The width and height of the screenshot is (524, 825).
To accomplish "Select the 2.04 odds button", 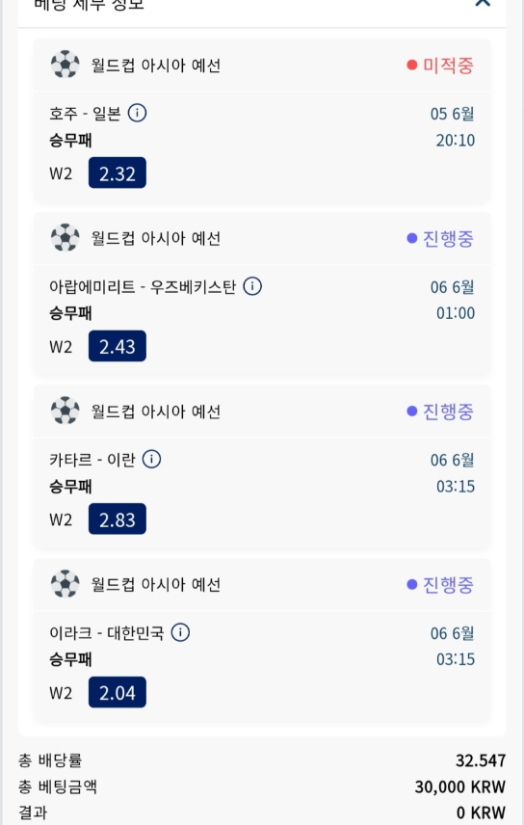I will (118, 692).
